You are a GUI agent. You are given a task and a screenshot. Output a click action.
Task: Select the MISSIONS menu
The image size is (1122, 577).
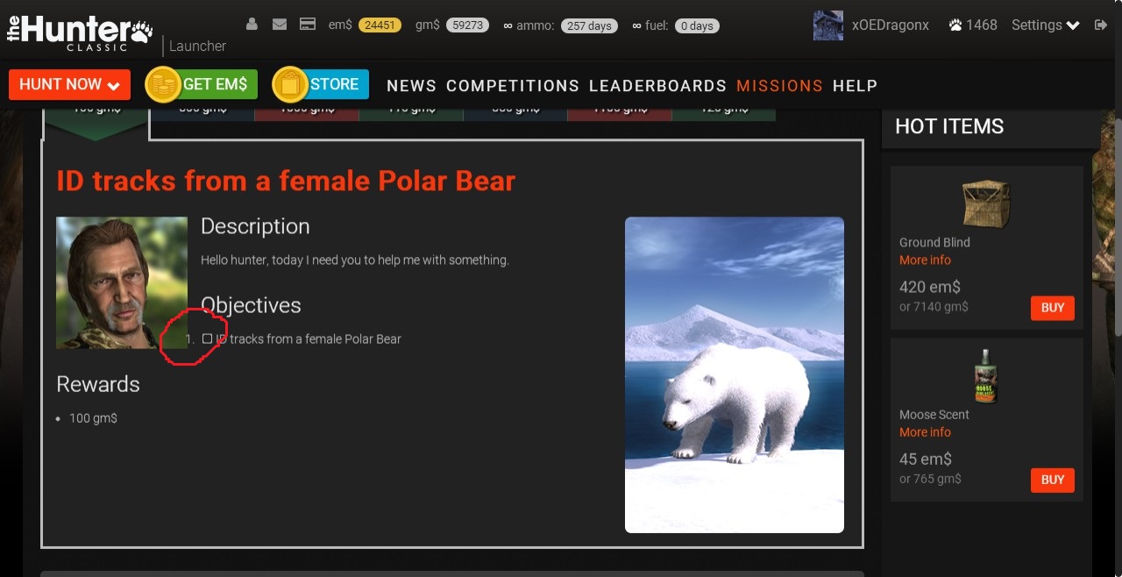779,86
